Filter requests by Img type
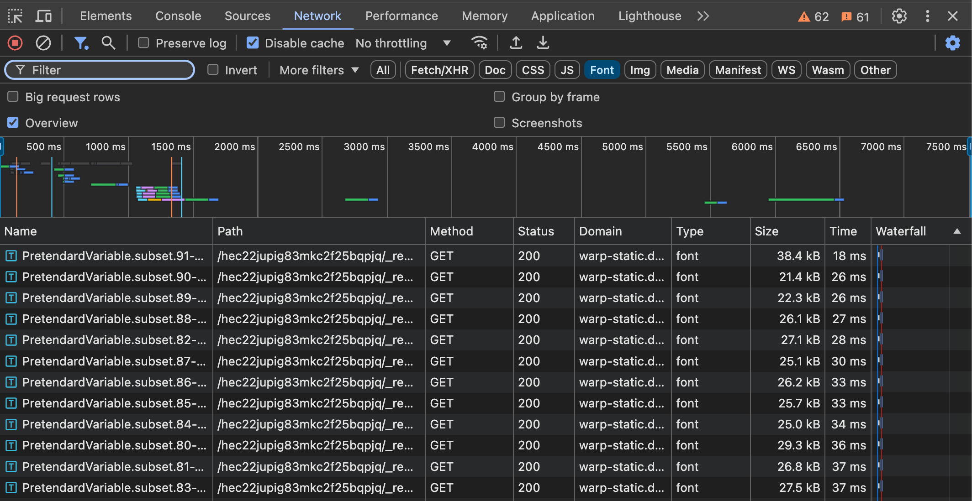The height and width of the screenshot is (501, 972). (640, 70)
